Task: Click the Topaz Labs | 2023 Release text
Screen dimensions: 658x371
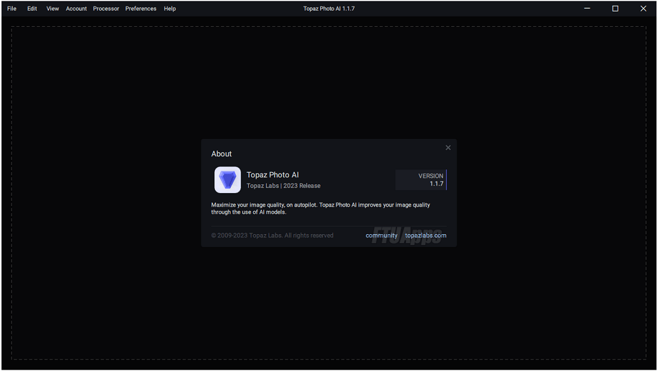Action: 283,185
